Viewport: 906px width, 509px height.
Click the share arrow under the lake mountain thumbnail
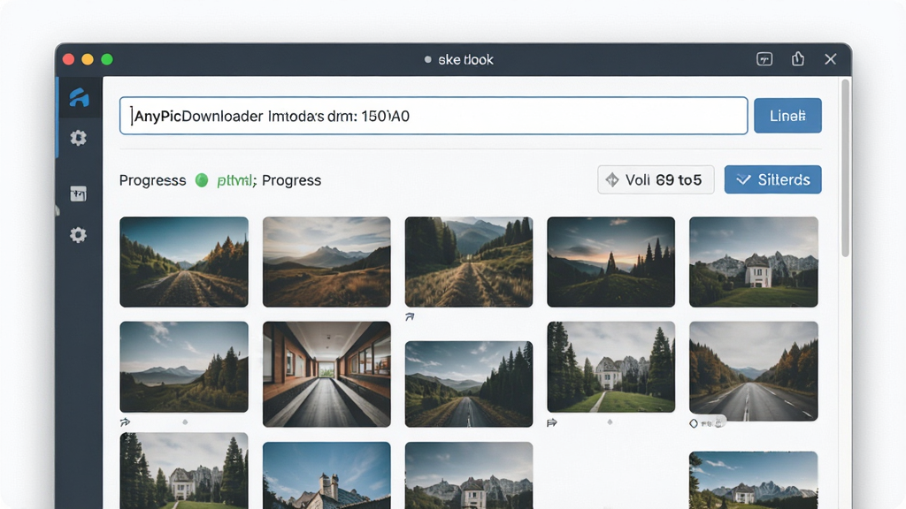coord(125,422)
